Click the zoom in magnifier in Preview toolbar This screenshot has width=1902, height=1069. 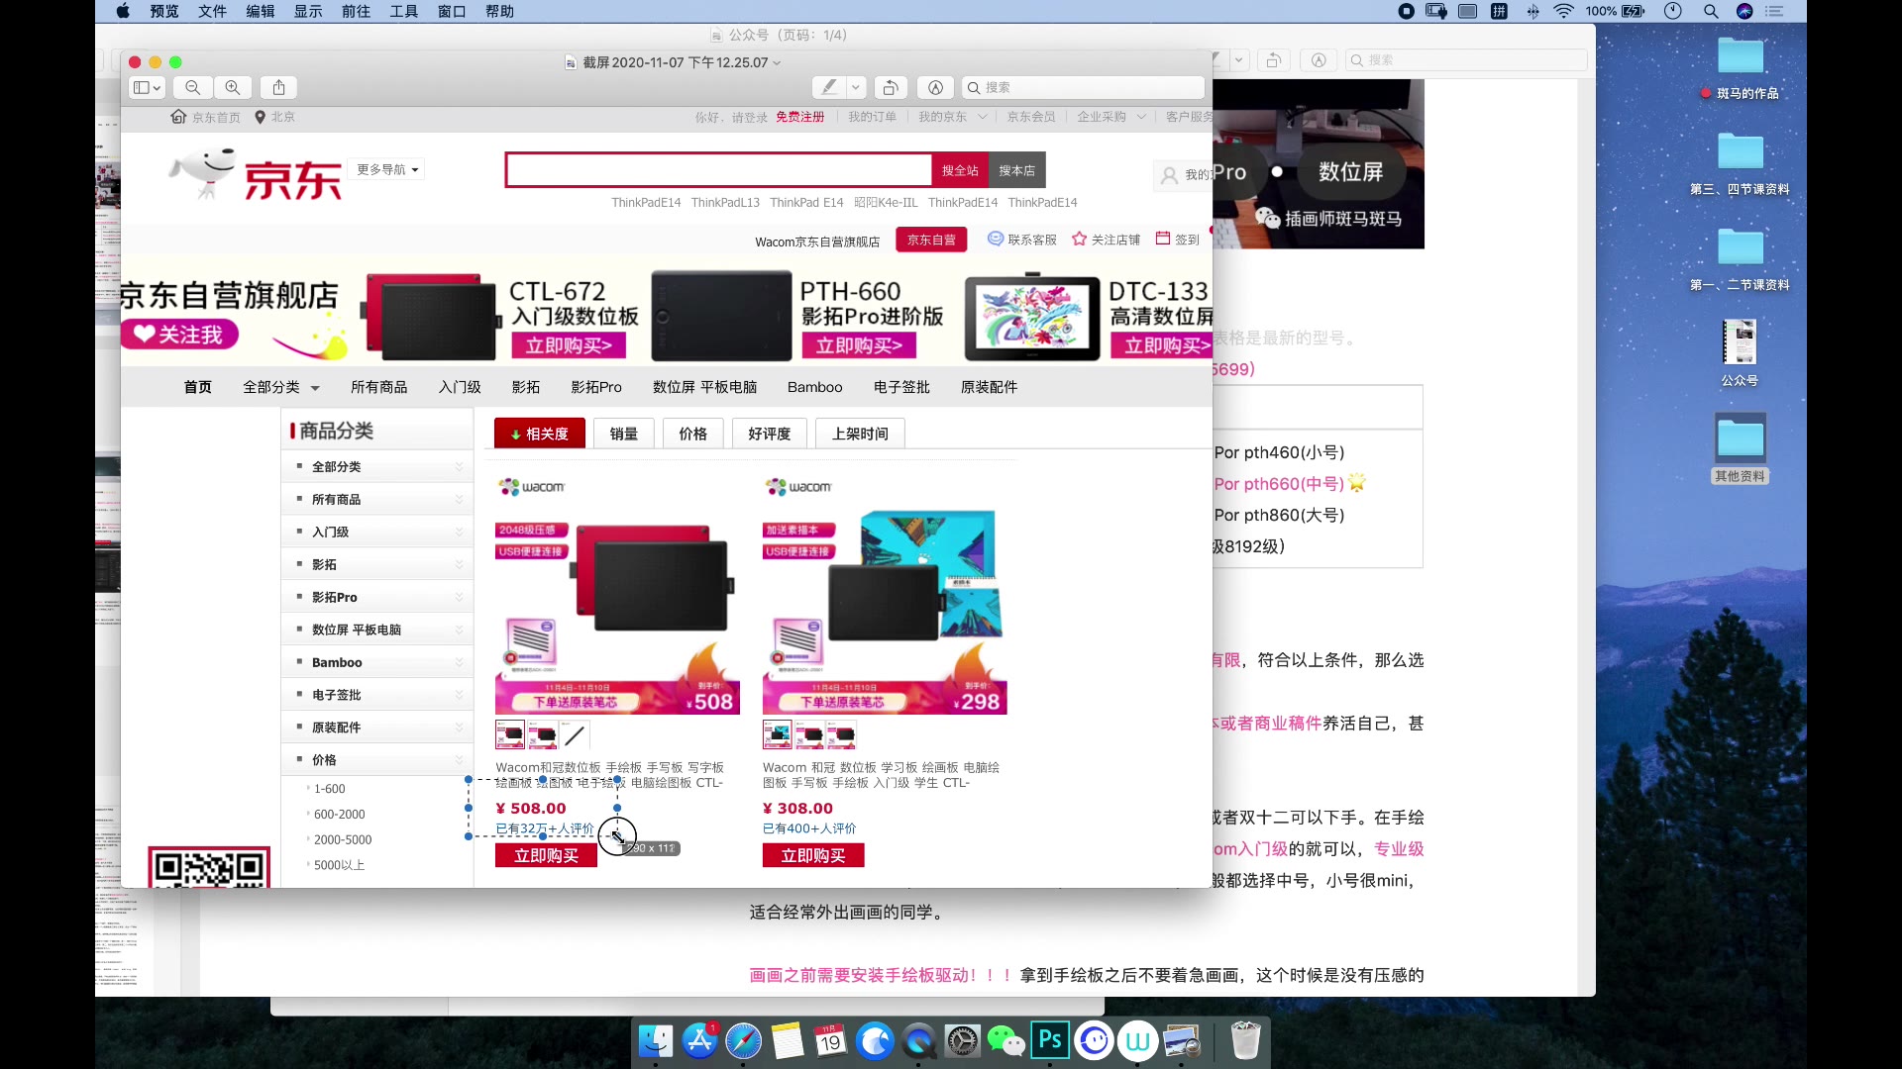point(233,87)
